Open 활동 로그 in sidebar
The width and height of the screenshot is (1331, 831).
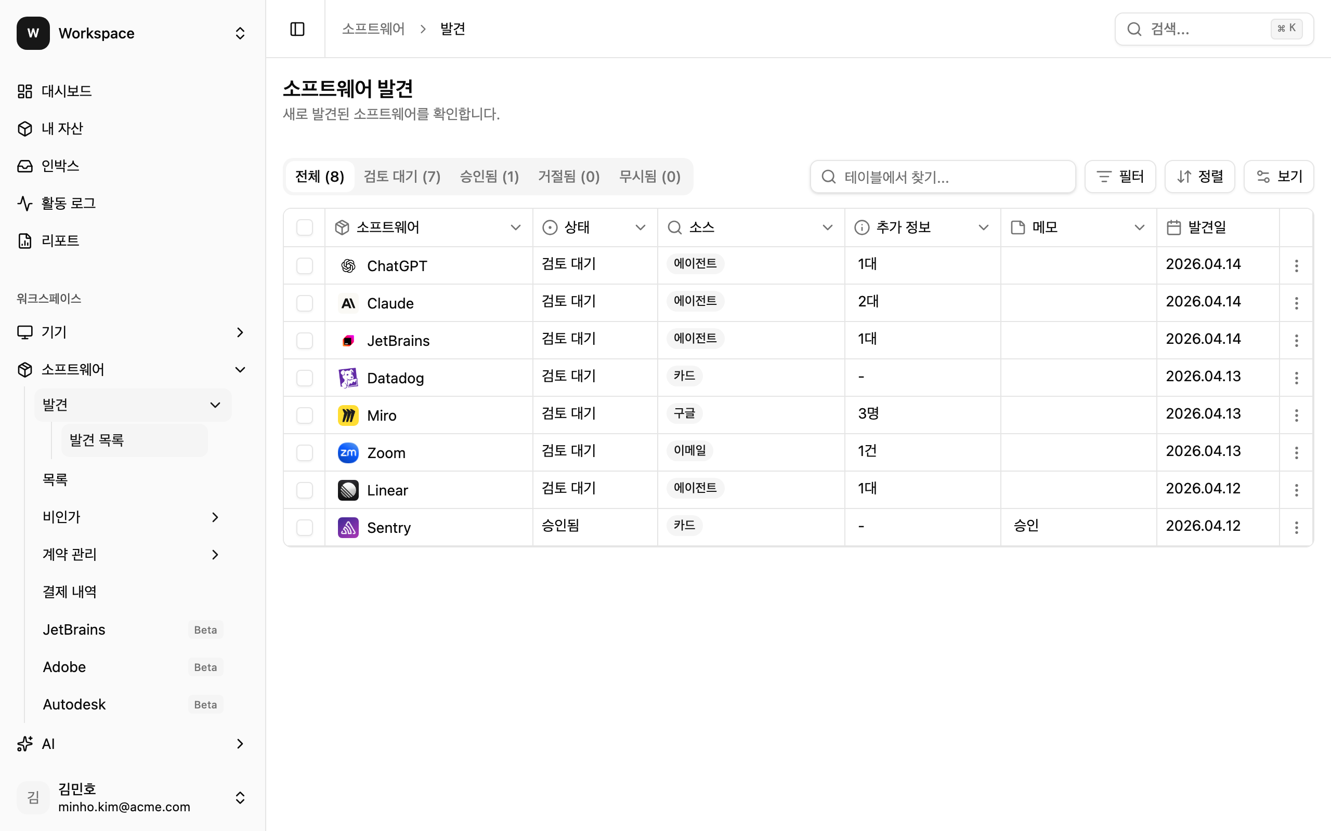click(68, 204)
